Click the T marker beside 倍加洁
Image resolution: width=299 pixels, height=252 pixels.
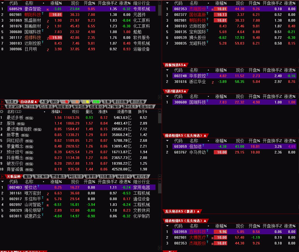(x=203, y=145)
